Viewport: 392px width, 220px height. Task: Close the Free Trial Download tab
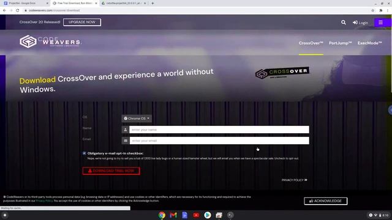(96, 3)
